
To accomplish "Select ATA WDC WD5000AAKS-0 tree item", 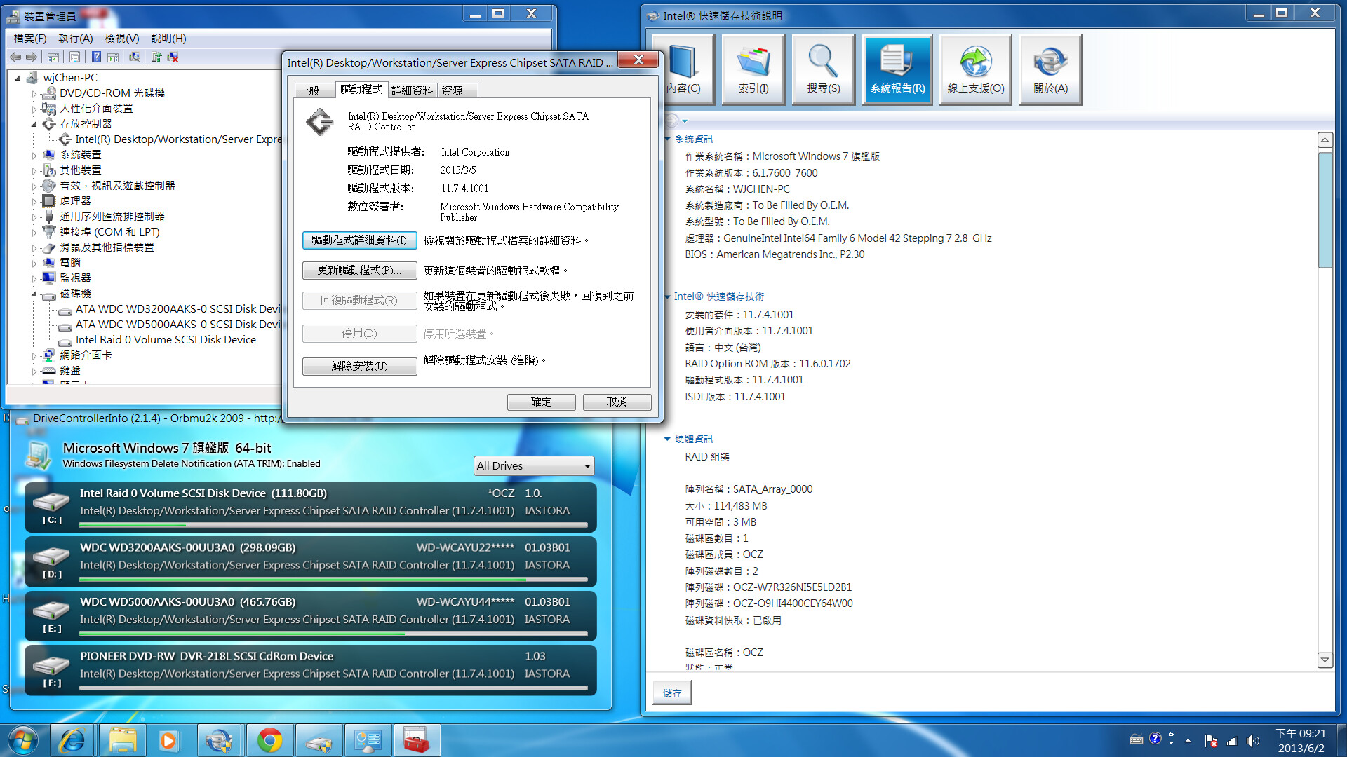I will click(177, 325).
